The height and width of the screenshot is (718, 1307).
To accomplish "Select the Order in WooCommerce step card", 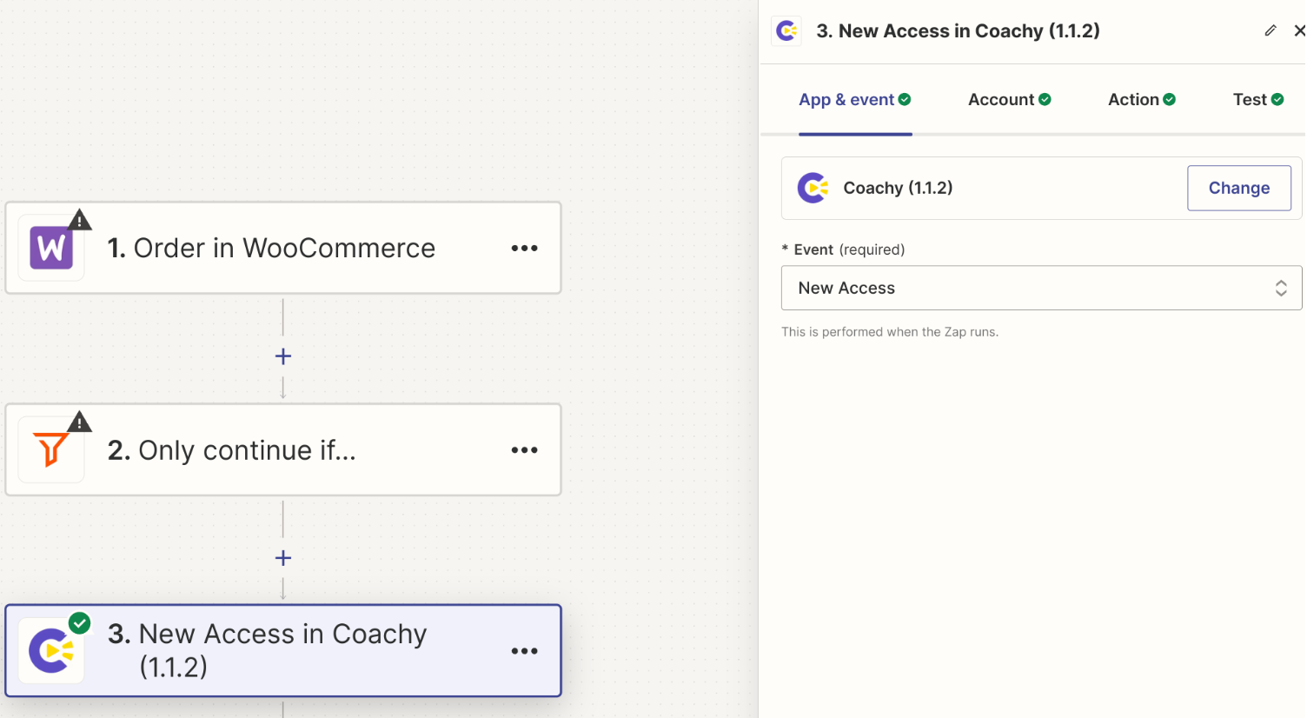I will click(x=283, y=248).
